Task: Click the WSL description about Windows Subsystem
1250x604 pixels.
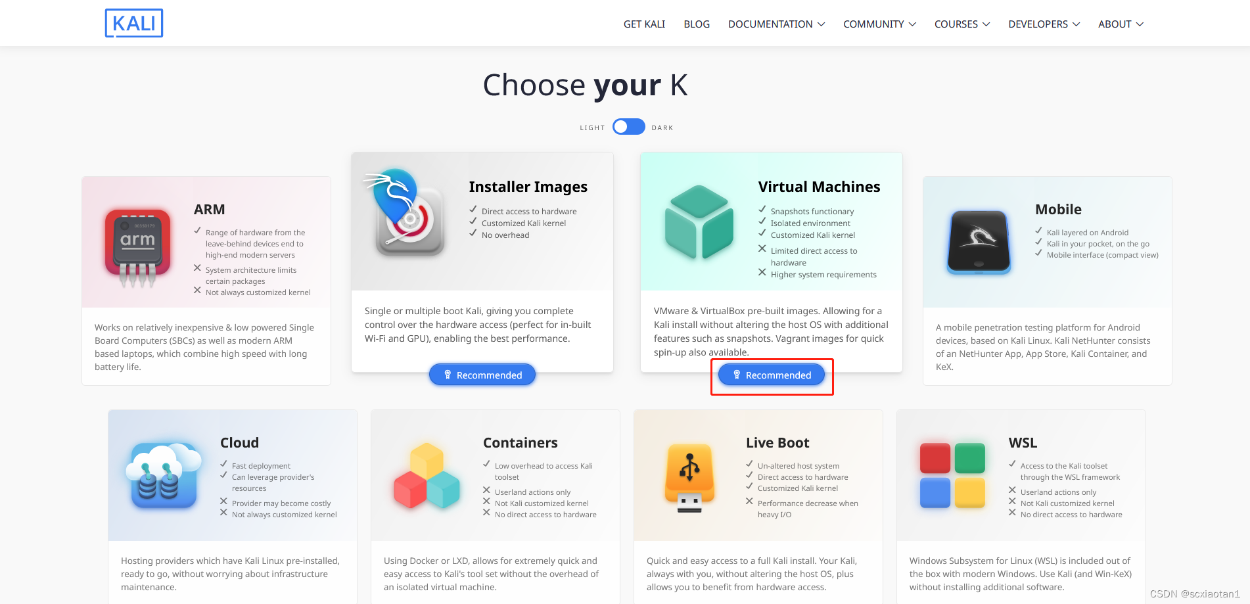Action: (x=1020, y=574)
